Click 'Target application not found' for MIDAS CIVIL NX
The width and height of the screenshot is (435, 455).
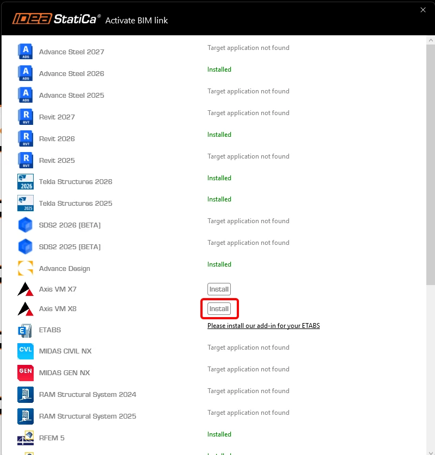(248, 347)
